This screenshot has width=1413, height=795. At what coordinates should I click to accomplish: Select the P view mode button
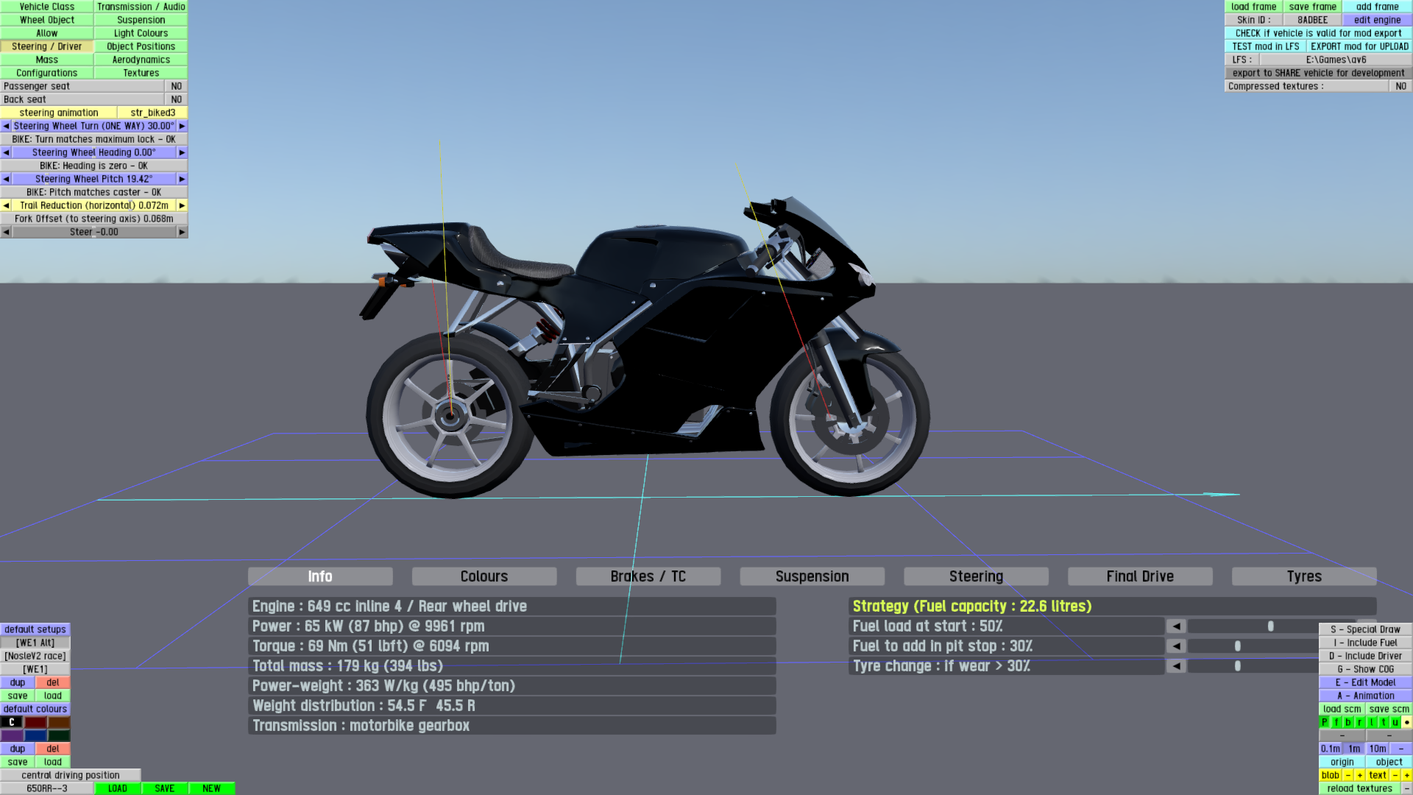pyautogui.click(x=1324, y=722)
